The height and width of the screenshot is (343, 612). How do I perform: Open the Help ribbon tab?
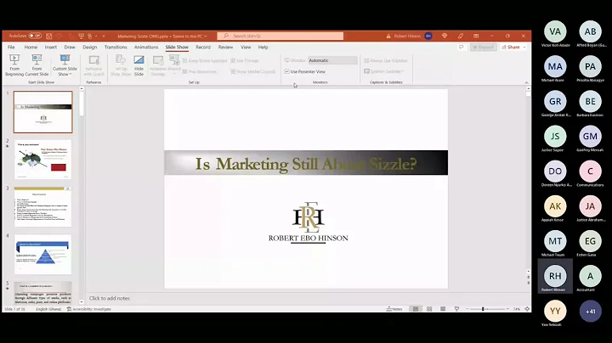[x=263, y=48]
